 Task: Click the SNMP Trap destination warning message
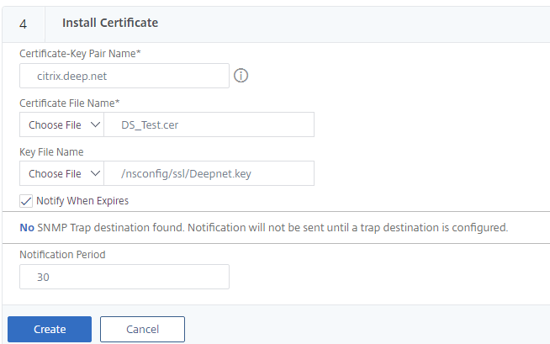pyautogui.click(x=264, y=227)
